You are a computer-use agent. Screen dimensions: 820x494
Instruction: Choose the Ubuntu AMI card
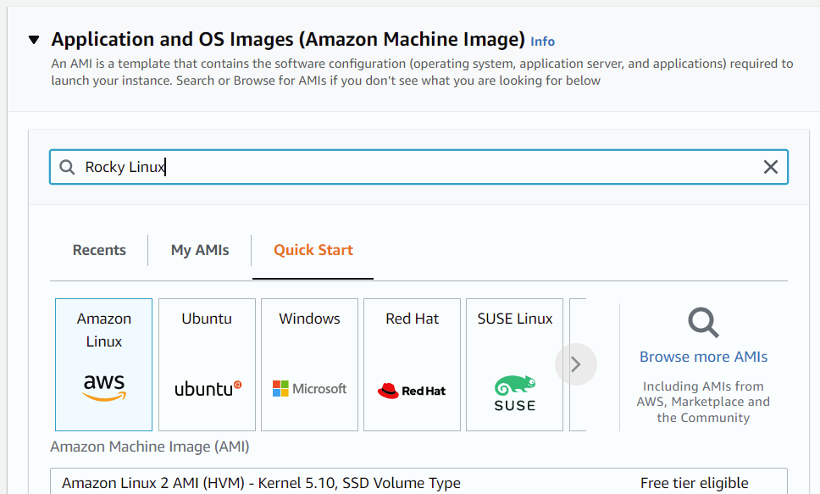(207, 364)
